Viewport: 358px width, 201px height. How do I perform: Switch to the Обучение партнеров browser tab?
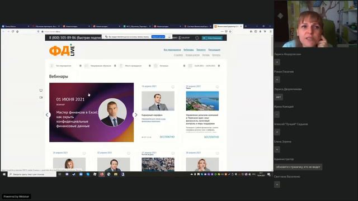tap(46, 26)
